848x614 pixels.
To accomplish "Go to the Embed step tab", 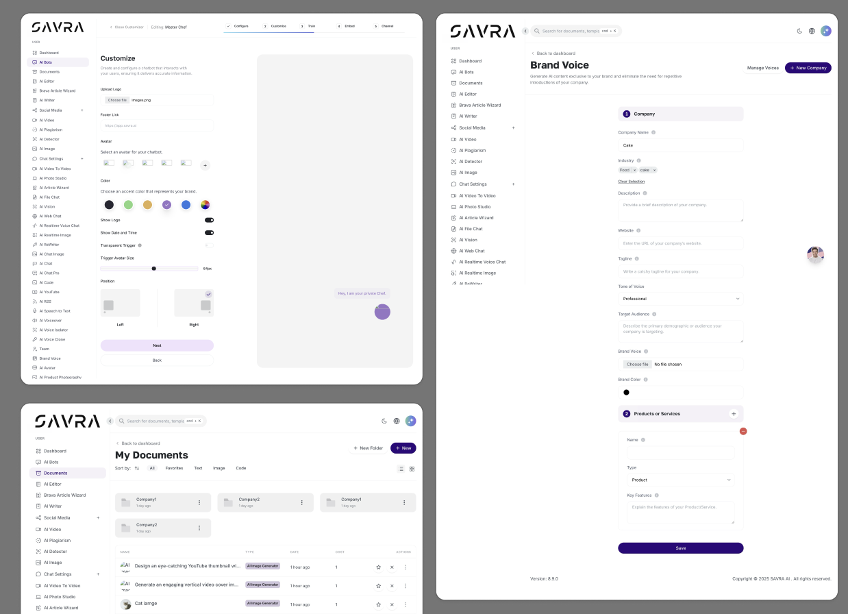I will tap(347, 26).
